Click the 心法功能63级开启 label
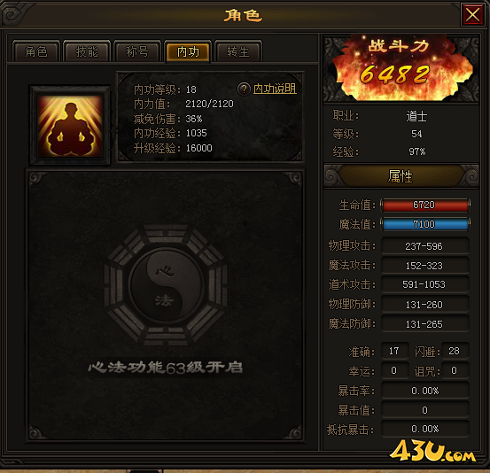The height and width of the screenshot is (473, 490). tap(165, 368)
